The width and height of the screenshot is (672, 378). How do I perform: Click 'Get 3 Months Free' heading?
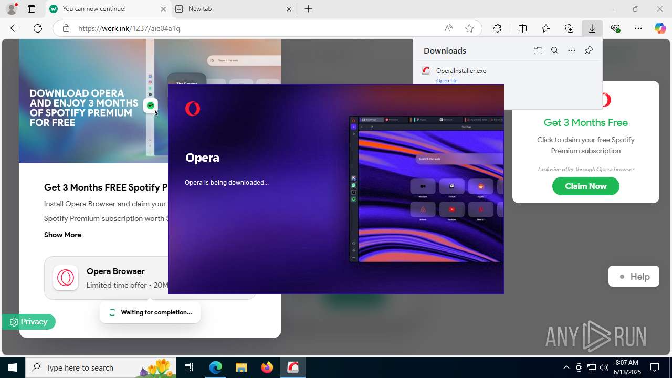coord(586,122)
